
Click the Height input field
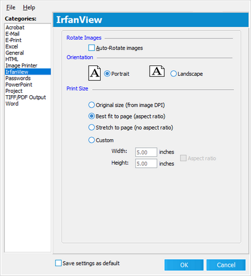146,164
